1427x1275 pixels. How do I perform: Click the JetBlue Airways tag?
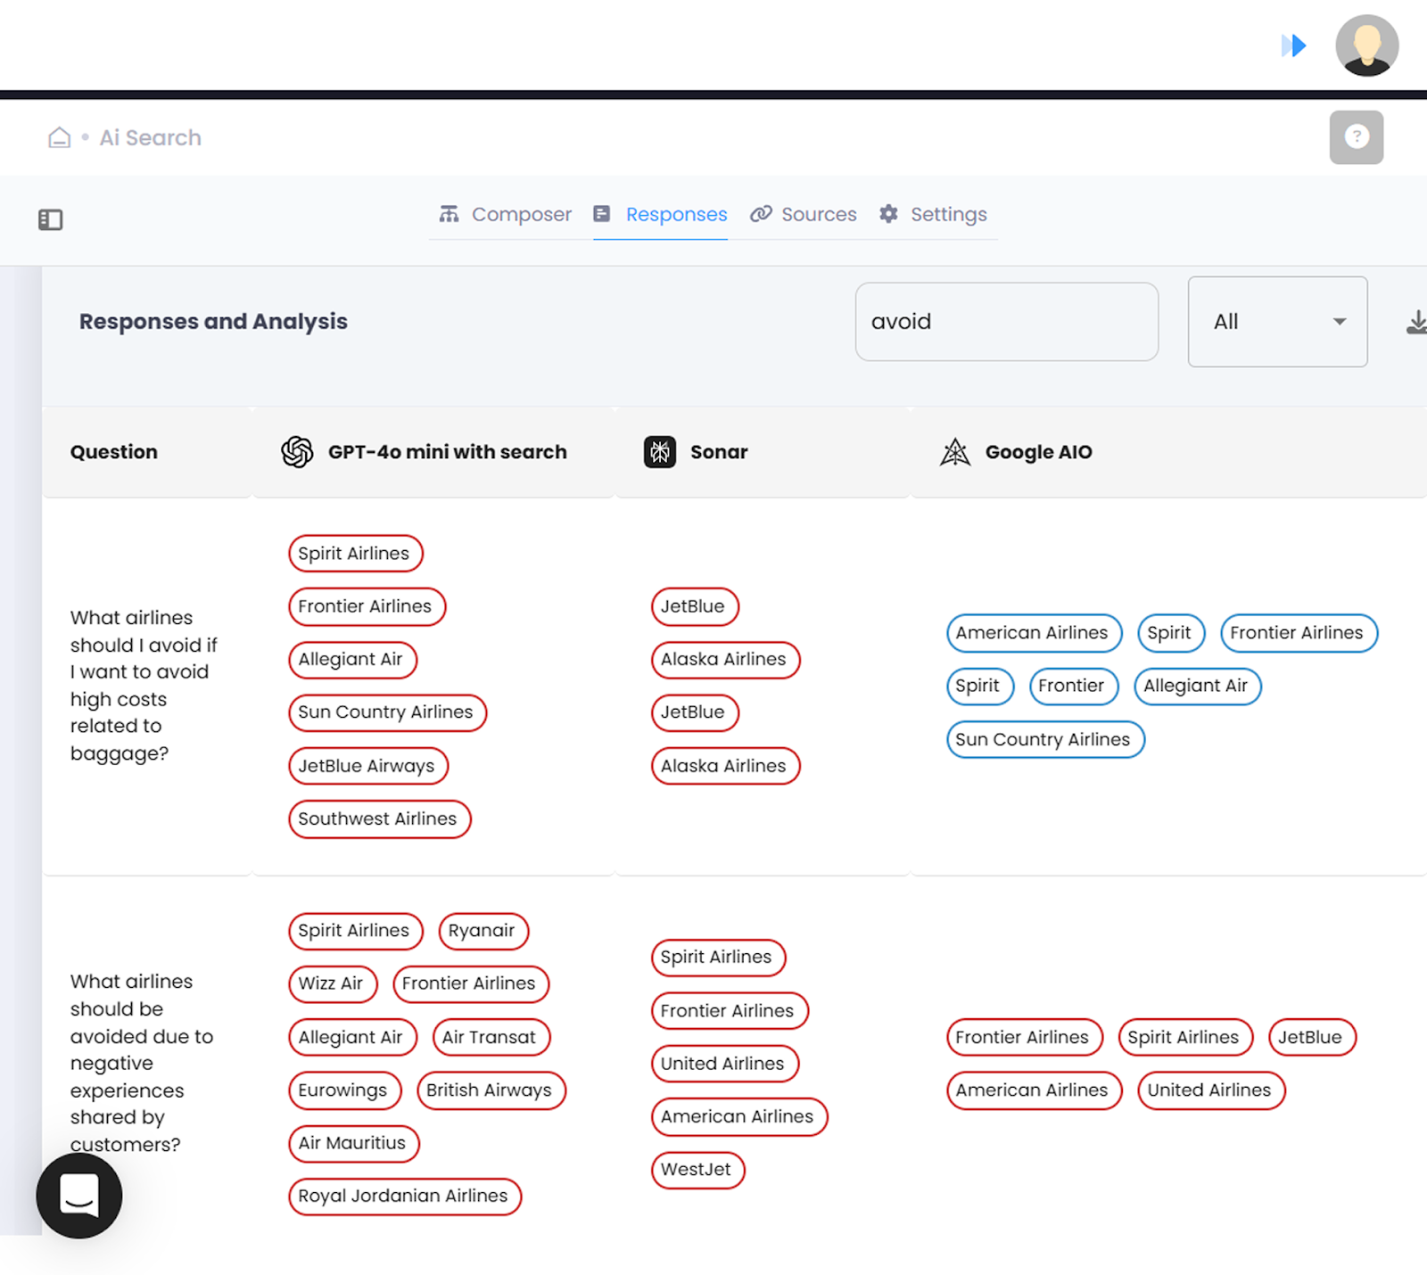(368, 766)
